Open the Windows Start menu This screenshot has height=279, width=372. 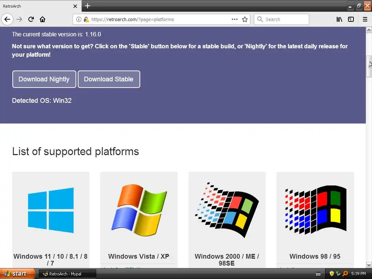(17, 274)
